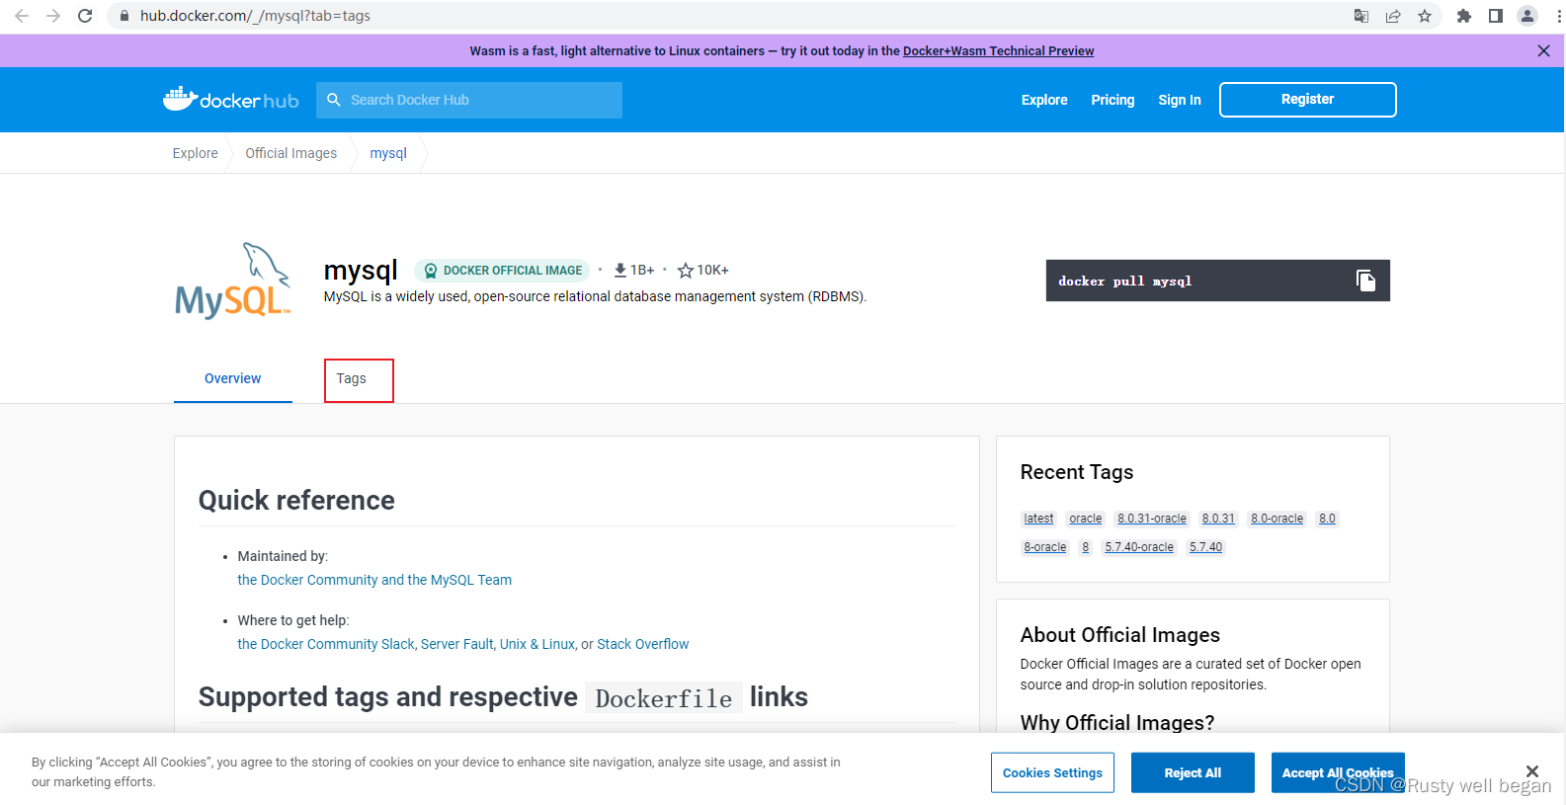Viewport: 1566px width, 805px height.
Task: Select the 5.7.40-oracle recent tag
Action: 1139,547
